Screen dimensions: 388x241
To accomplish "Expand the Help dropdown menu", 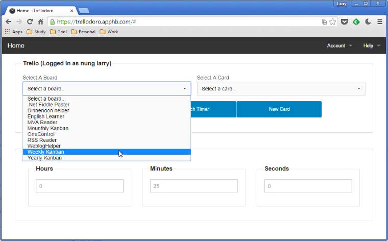I will click(372, 45).
